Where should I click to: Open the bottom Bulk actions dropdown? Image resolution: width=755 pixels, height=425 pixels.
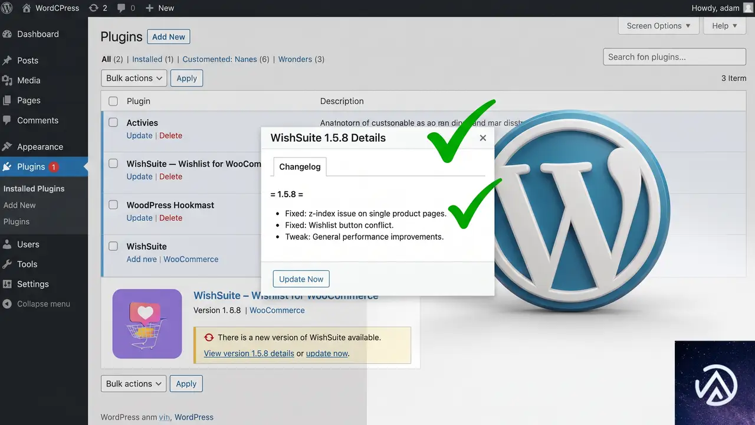pyautogui.click(x=134, y=384)
